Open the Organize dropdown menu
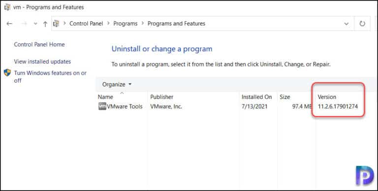 pyautogui.click(x=117, y=84)
